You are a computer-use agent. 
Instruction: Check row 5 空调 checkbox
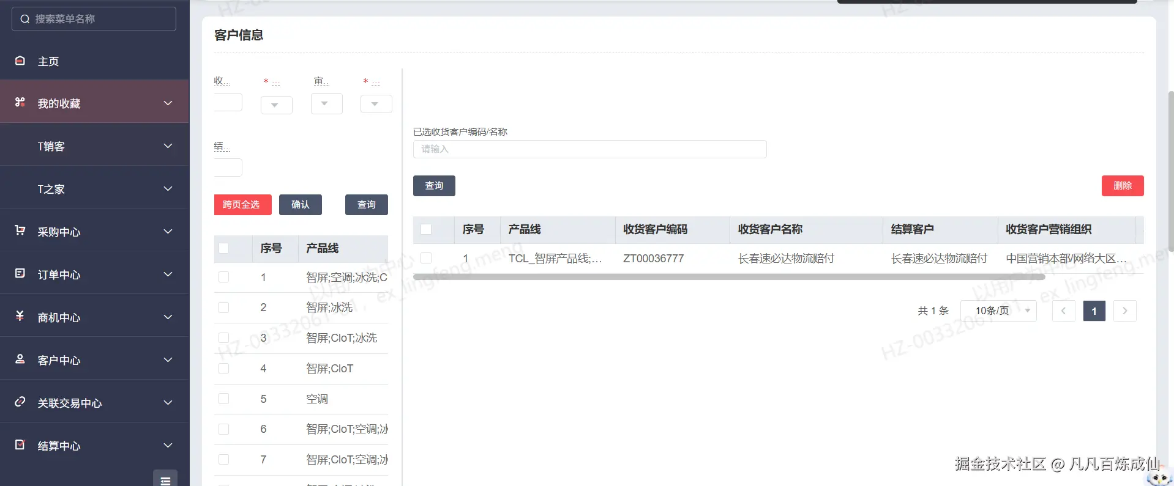pos(224,399)
